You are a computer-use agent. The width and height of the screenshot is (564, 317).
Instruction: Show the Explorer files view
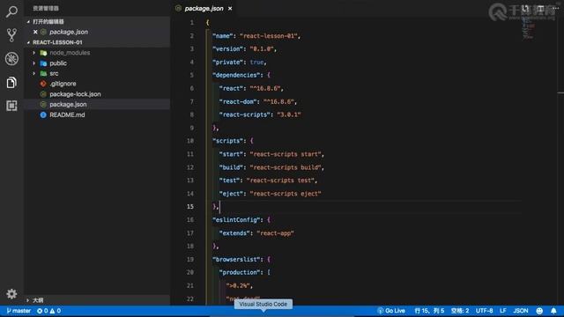pyautogui.click(x=11, y=82)
